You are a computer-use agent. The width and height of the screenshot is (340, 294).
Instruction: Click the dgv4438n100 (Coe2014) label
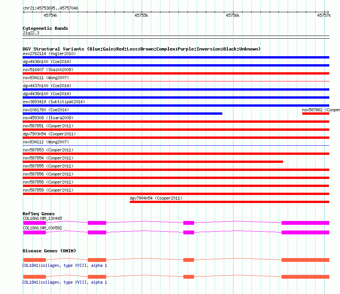47,94
